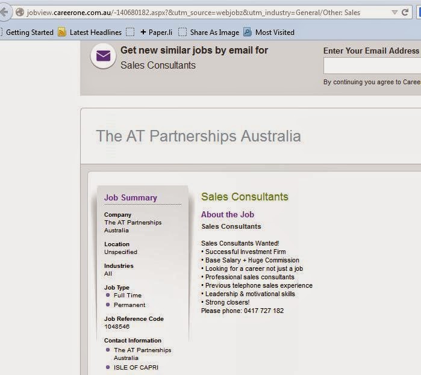
Task: Click the Location value Unspecified
Action: pos(120,252)
